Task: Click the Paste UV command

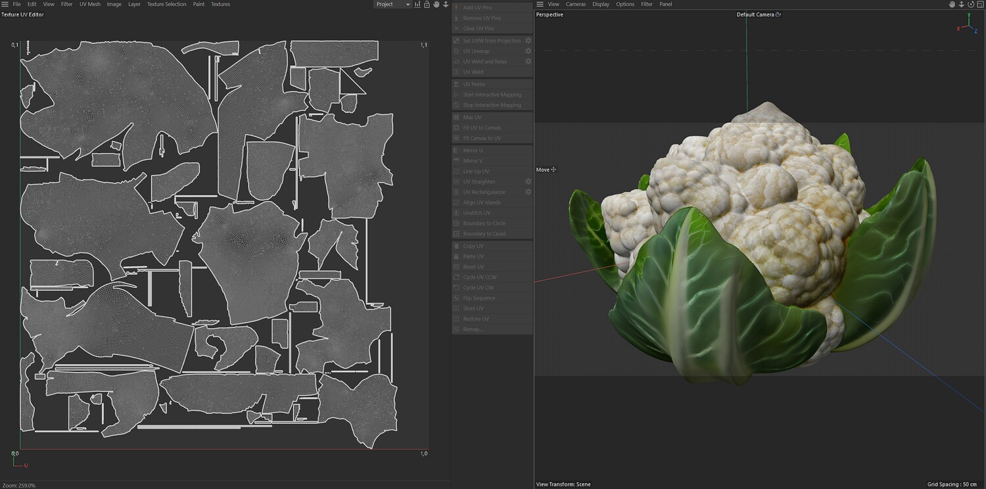Action: point(492,257)
